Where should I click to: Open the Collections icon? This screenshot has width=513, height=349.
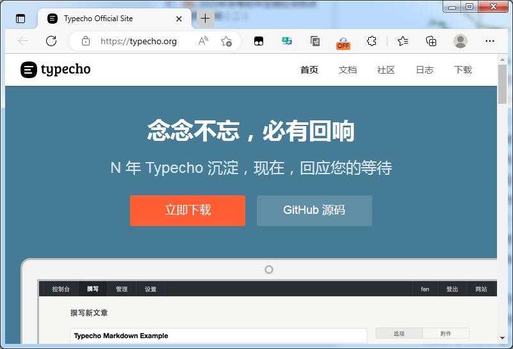coord(431,41)
